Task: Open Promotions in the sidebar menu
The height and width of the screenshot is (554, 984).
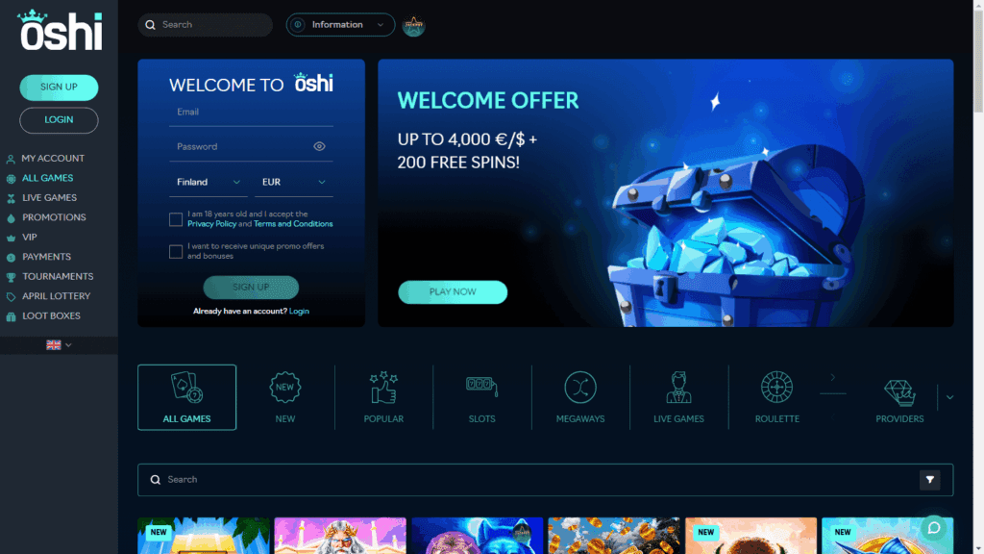Action: 54,217
